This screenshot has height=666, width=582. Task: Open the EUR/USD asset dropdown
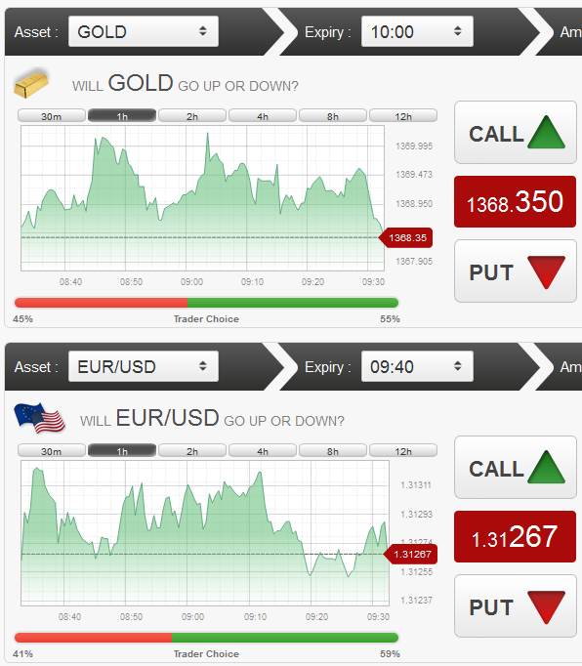click(x=144, y=366)
